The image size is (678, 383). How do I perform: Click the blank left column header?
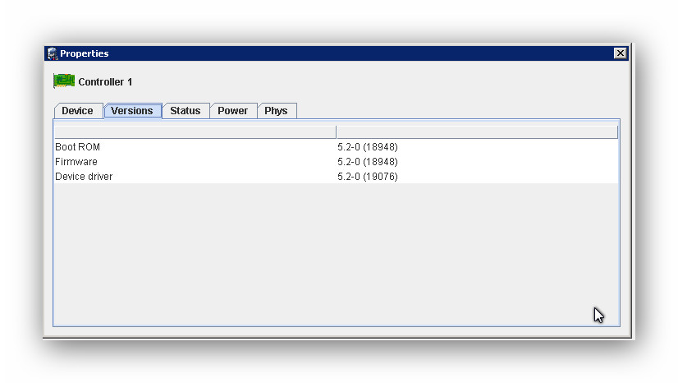pyautogui.click(x=195, y=132)
